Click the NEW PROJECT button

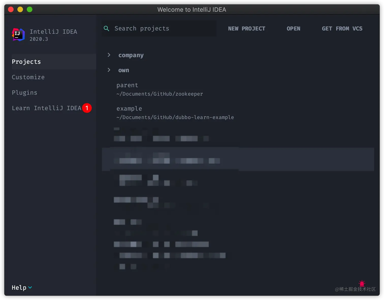[246, 29]
